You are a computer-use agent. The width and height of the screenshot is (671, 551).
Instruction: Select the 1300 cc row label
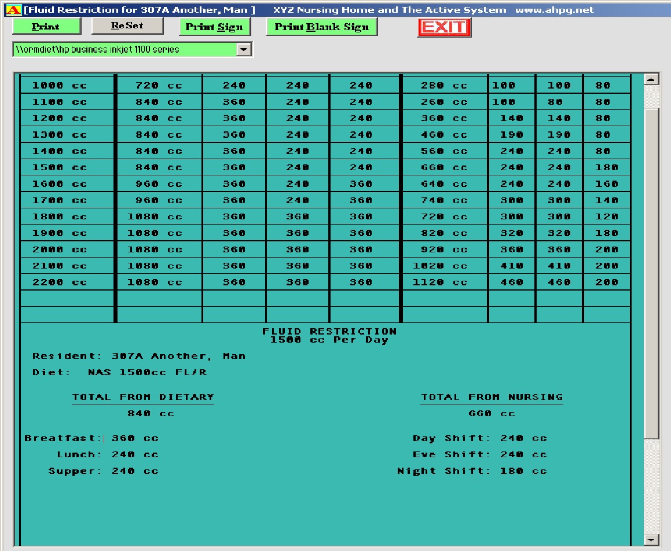click(x=60, y=134)
